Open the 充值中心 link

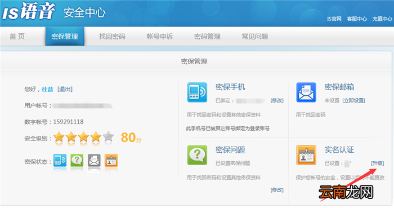(x=382, y=19)
